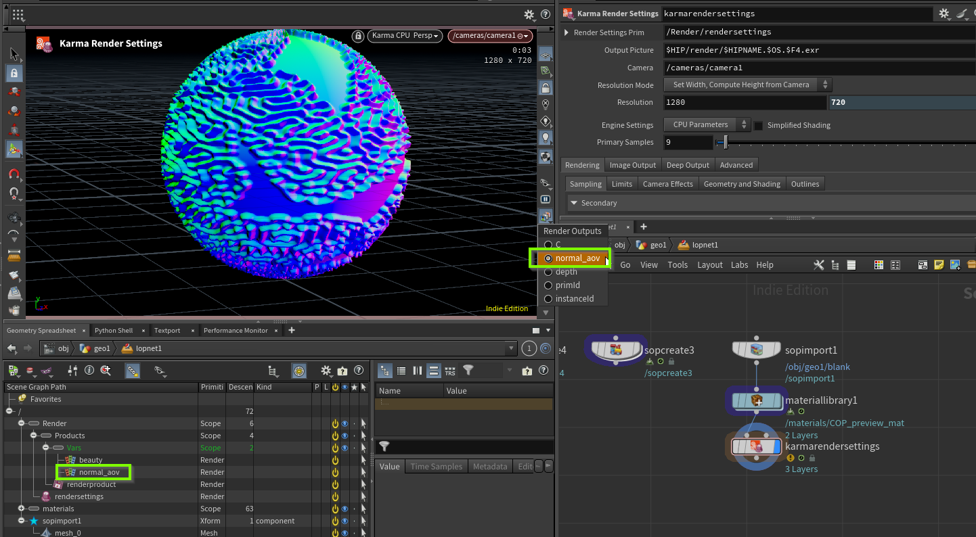This screenshot has width=976, height=537.
Task: Open the Engine Settings CPU Parameters dropdown
Action: 707,125
